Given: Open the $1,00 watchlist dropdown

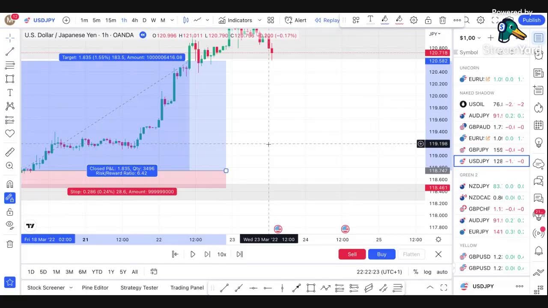Looking at the screenshot, I should coord(470,38).
